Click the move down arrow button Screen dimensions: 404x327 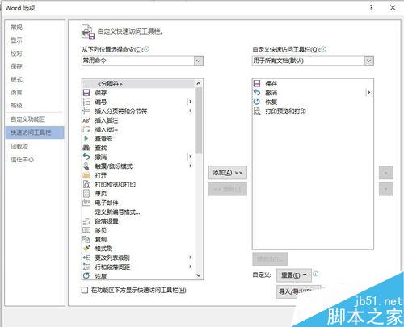(x=386, y=189)
